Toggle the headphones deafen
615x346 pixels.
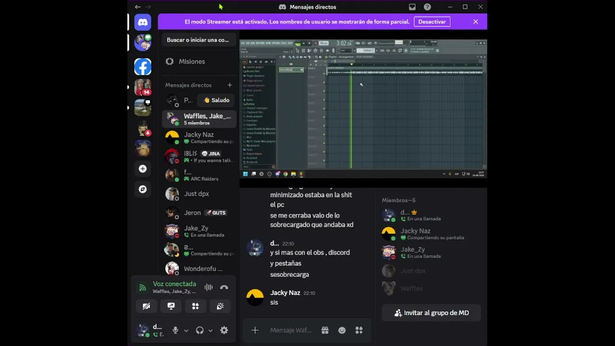click(200, 330)
